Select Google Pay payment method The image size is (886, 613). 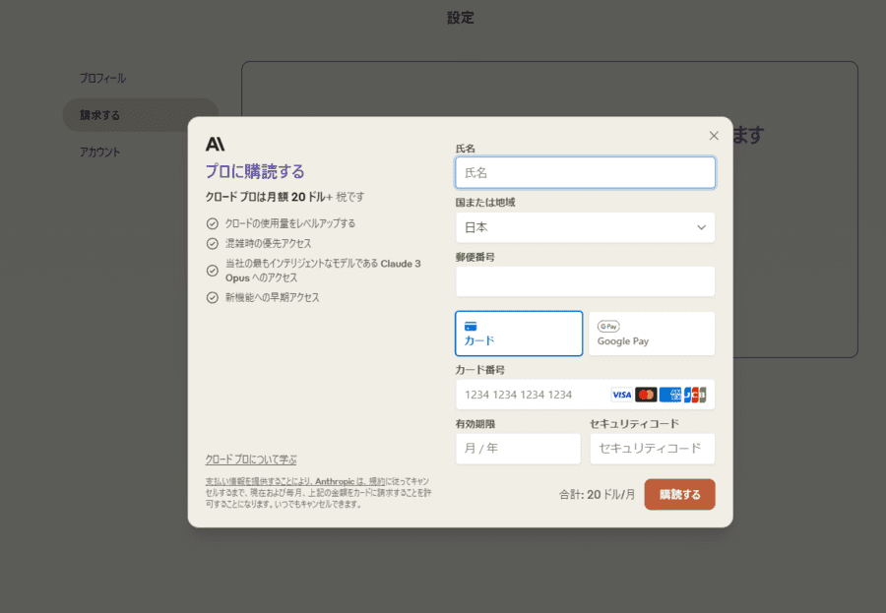coord(652,334)
